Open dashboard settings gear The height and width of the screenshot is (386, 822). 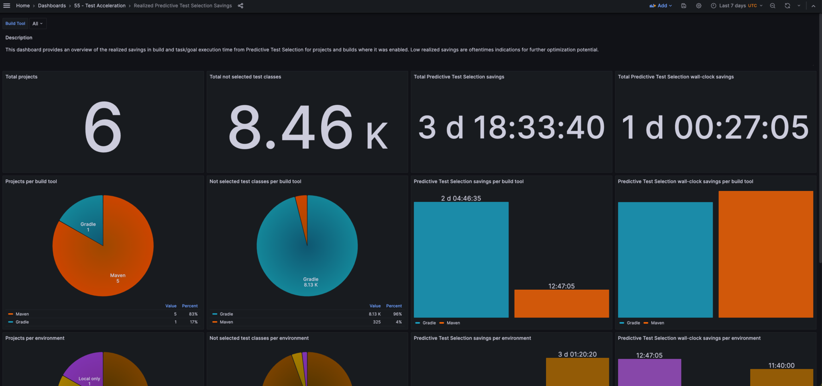(699, 6)
